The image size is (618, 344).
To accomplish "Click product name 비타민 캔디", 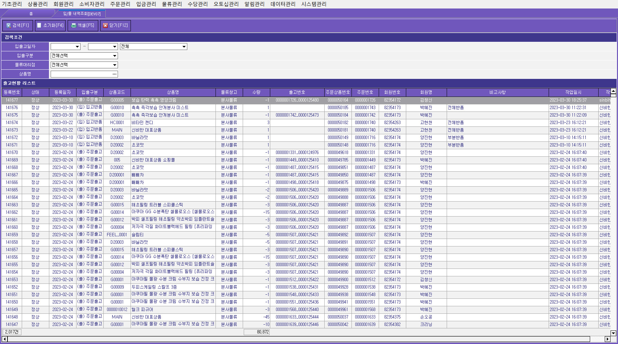I will tap(142, 123).
